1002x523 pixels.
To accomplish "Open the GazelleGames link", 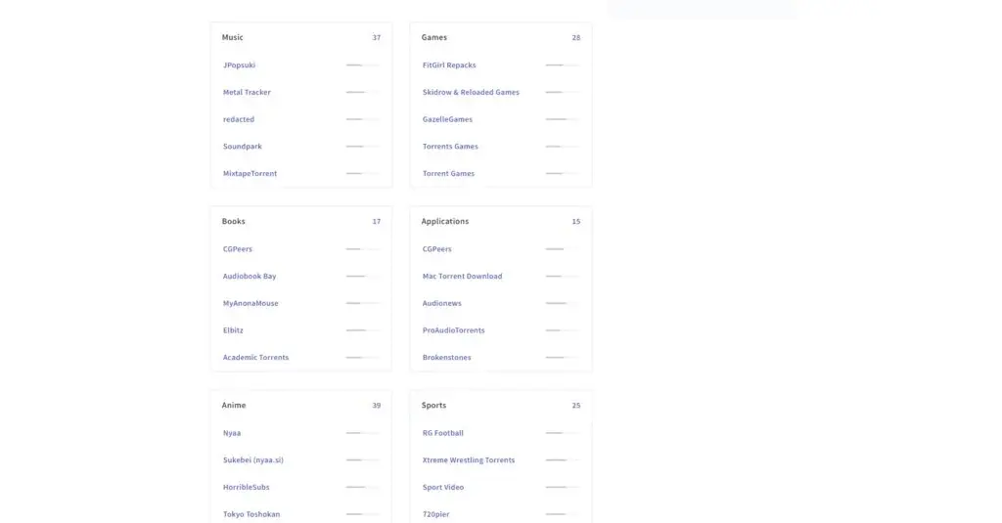I will pyautogui.click(x=447, y=119).
